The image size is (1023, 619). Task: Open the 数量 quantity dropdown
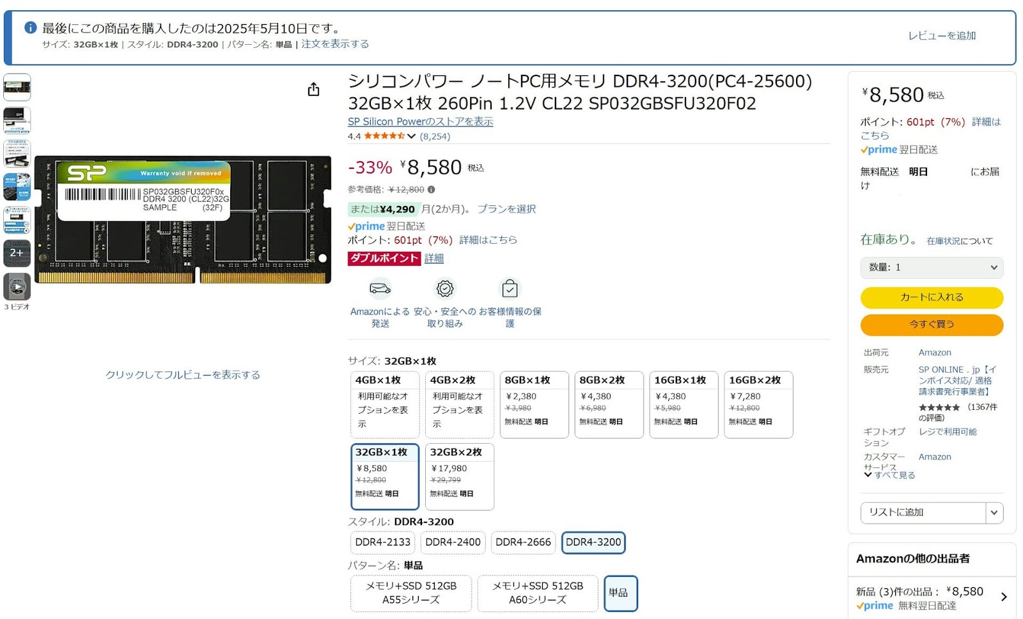tap(932, 267)
